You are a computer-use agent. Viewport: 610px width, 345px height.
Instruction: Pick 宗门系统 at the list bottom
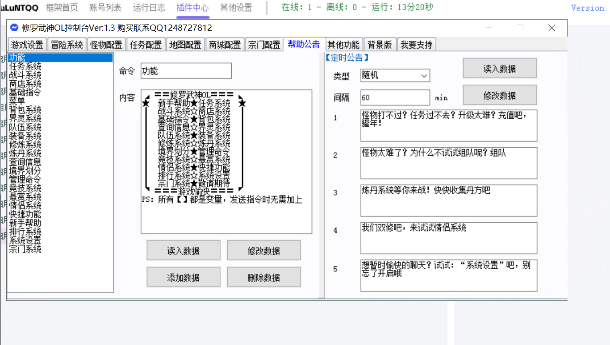pyautogui.click(x=25, y=249)
